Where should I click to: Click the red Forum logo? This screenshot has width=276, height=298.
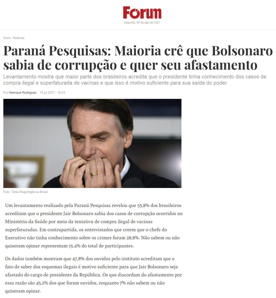[142, 13]
